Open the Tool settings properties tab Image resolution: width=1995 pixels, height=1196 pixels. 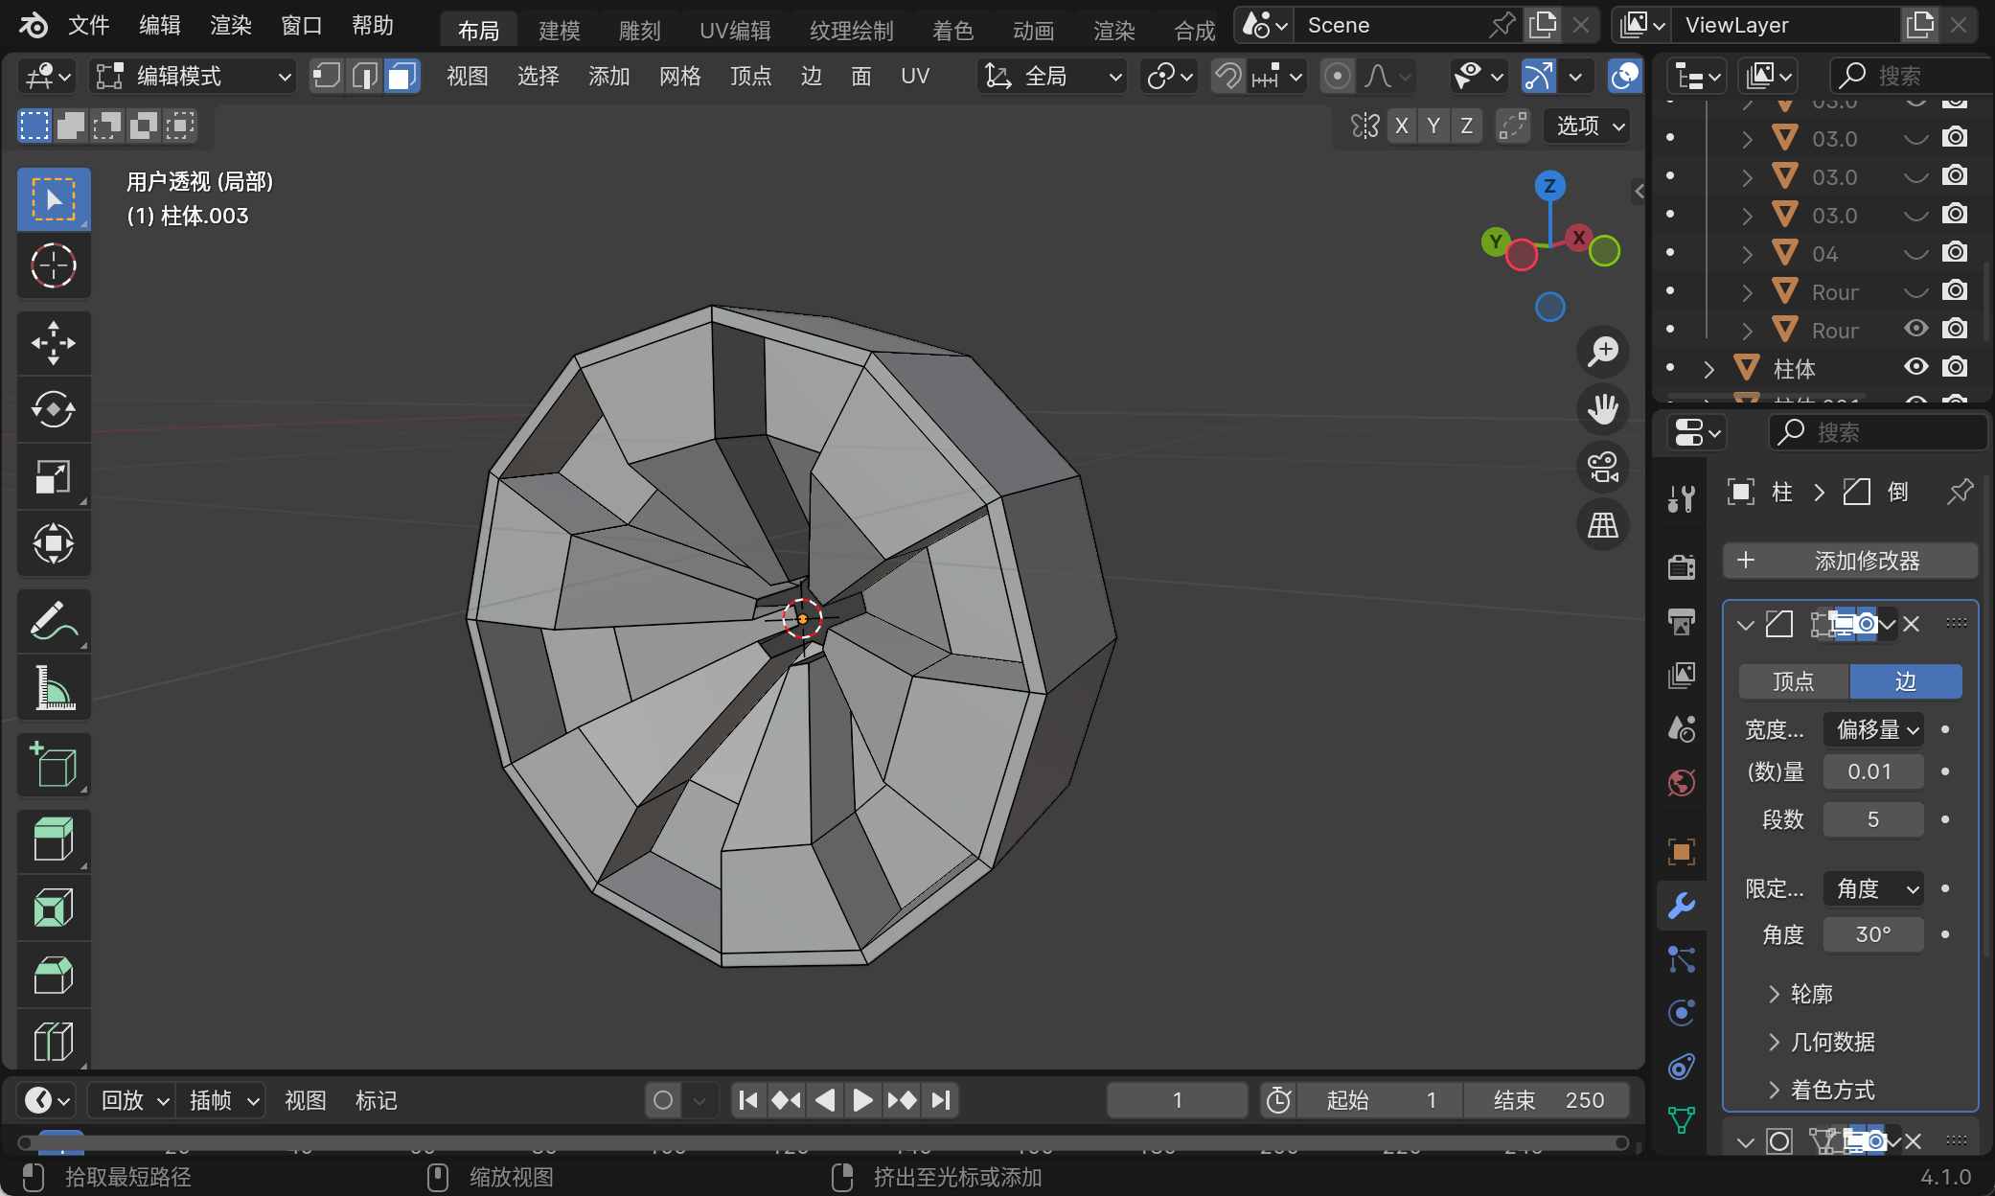(1682, 498)
